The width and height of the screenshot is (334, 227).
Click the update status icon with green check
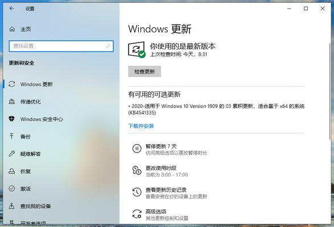137,49
